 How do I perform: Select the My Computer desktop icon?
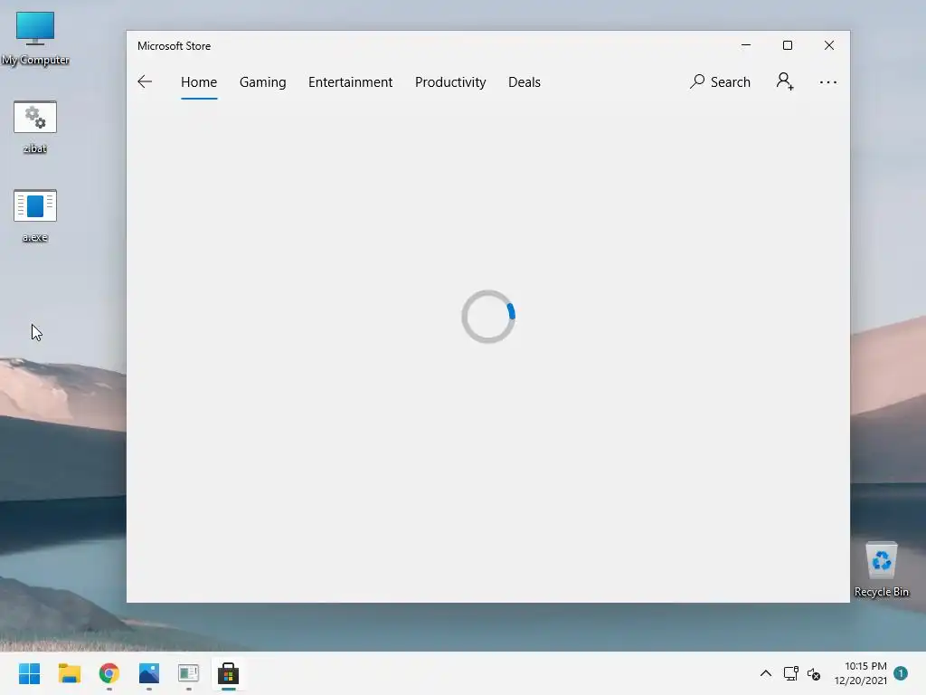pos(35,38)
